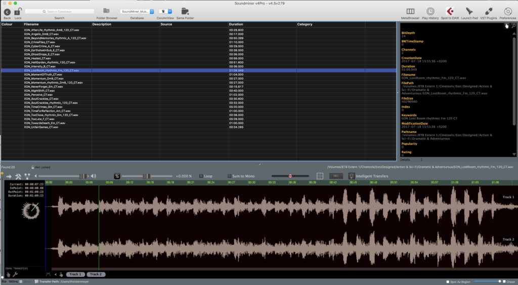518x285 pixels.
Task: Open the ColumnView dropdown
Action: (x=165, y=12)
